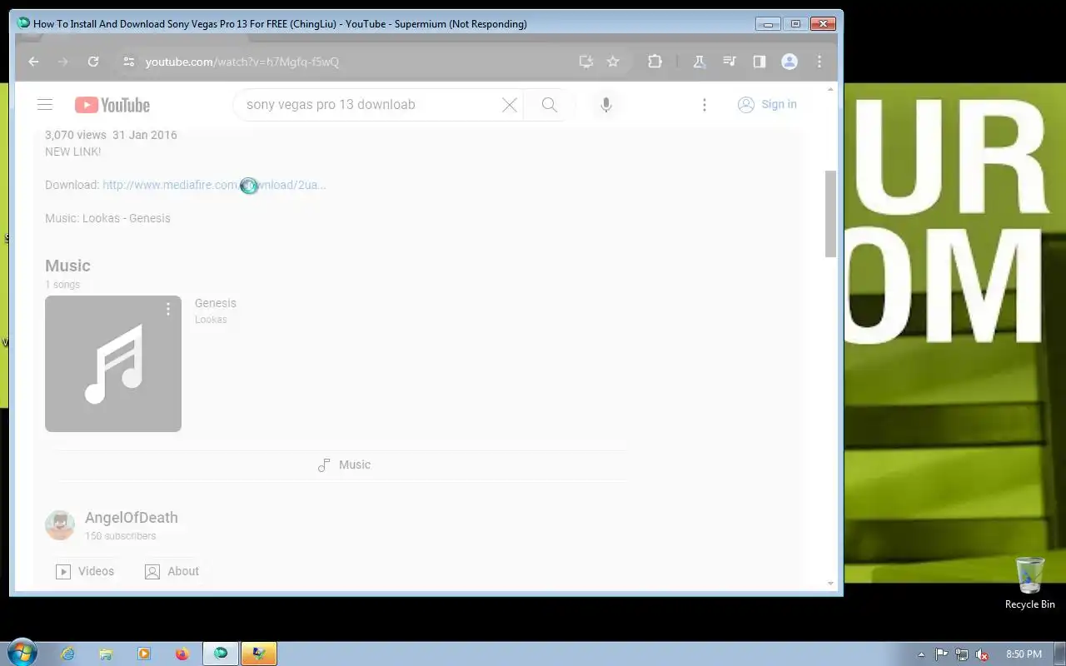
Task: Select the Genesis song title
Action: [x=216, y=303]
